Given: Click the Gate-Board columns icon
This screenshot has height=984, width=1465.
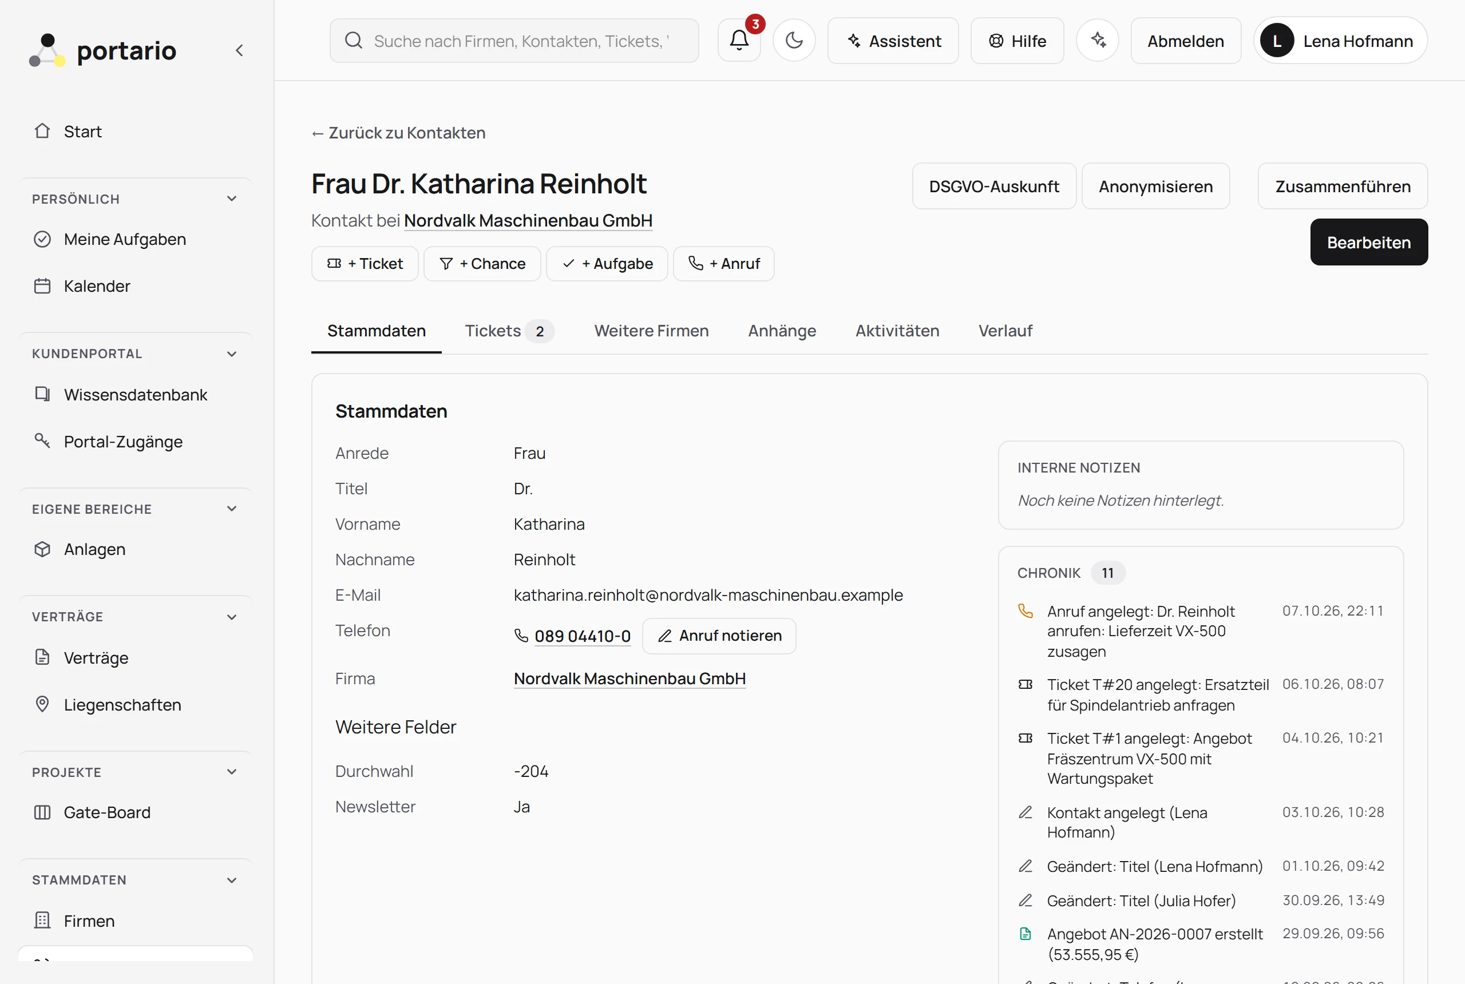Looking at the screenshot, I should [x=42, y=812].
